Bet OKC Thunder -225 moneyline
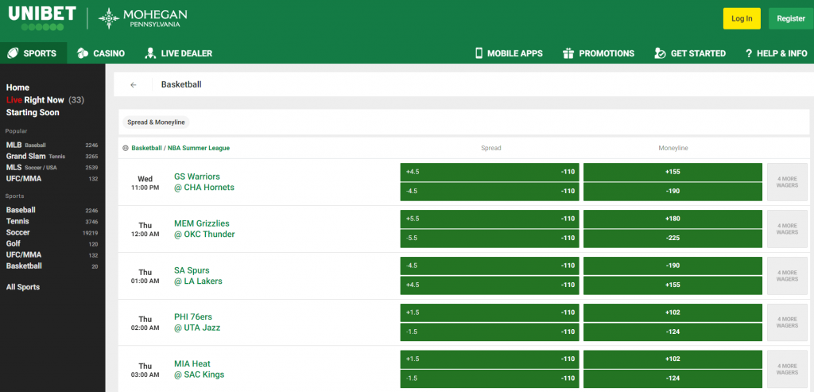This screenshot has width=814, height=392. click(673, 238)
